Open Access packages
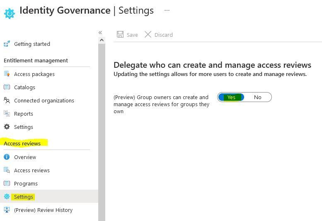The width and height of the screenshot is (322, 221). coord(34,74)
